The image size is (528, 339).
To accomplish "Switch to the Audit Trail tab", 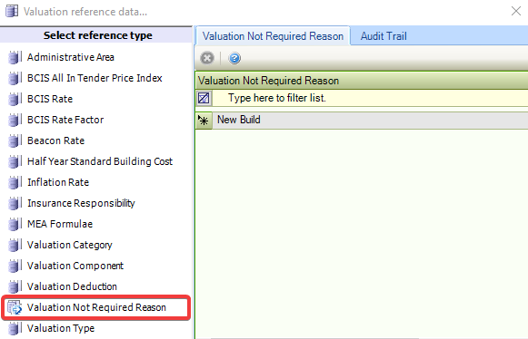I will tap(384, 36).
